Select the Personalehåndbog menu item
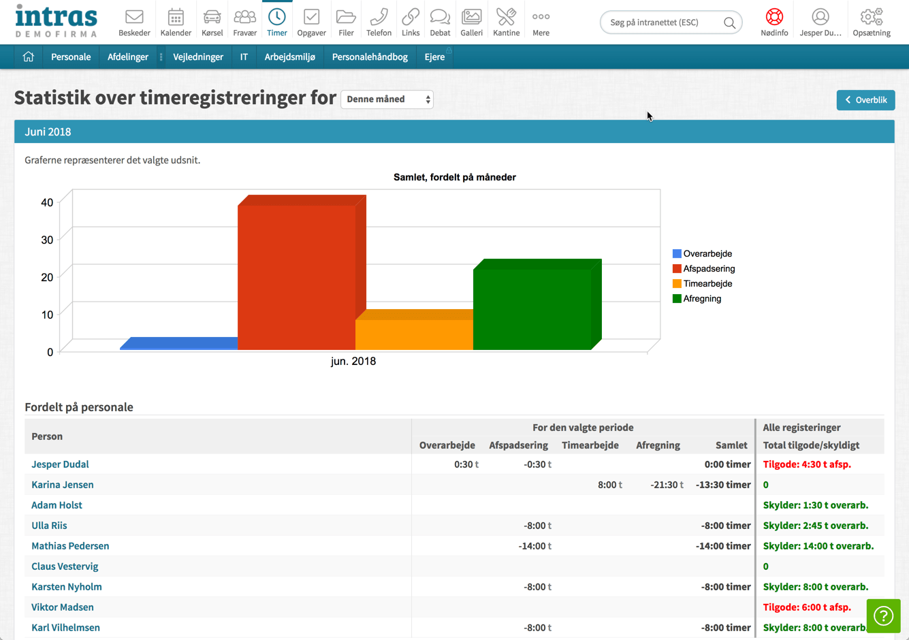Image resolution: width=909 pixels, height=640 pixels. [370, 57]
